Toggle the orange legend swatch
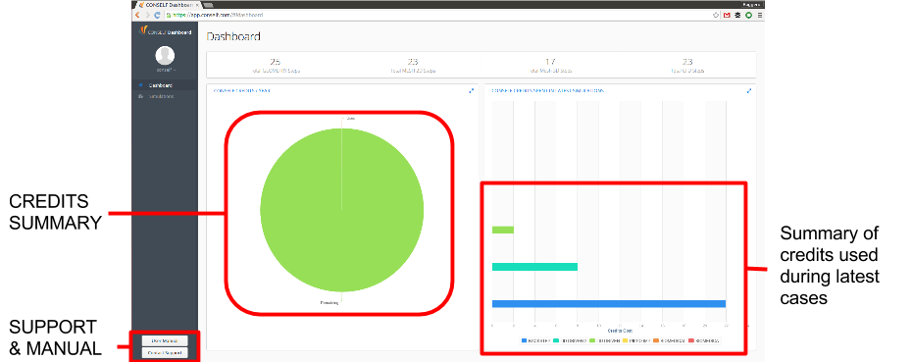912x362 pixels. (657, 341)
